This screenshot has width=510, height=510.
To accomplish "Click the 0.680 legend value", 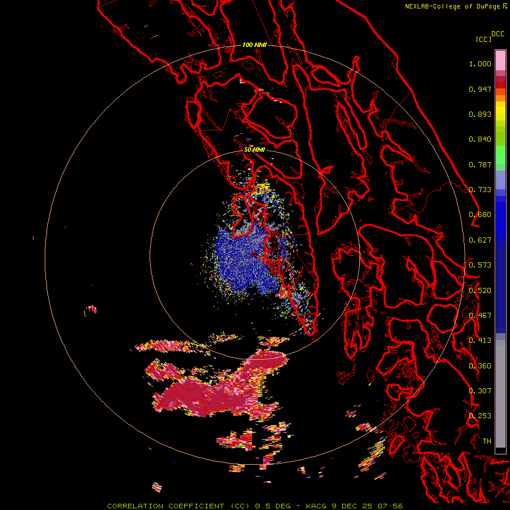I will [480, 215].
